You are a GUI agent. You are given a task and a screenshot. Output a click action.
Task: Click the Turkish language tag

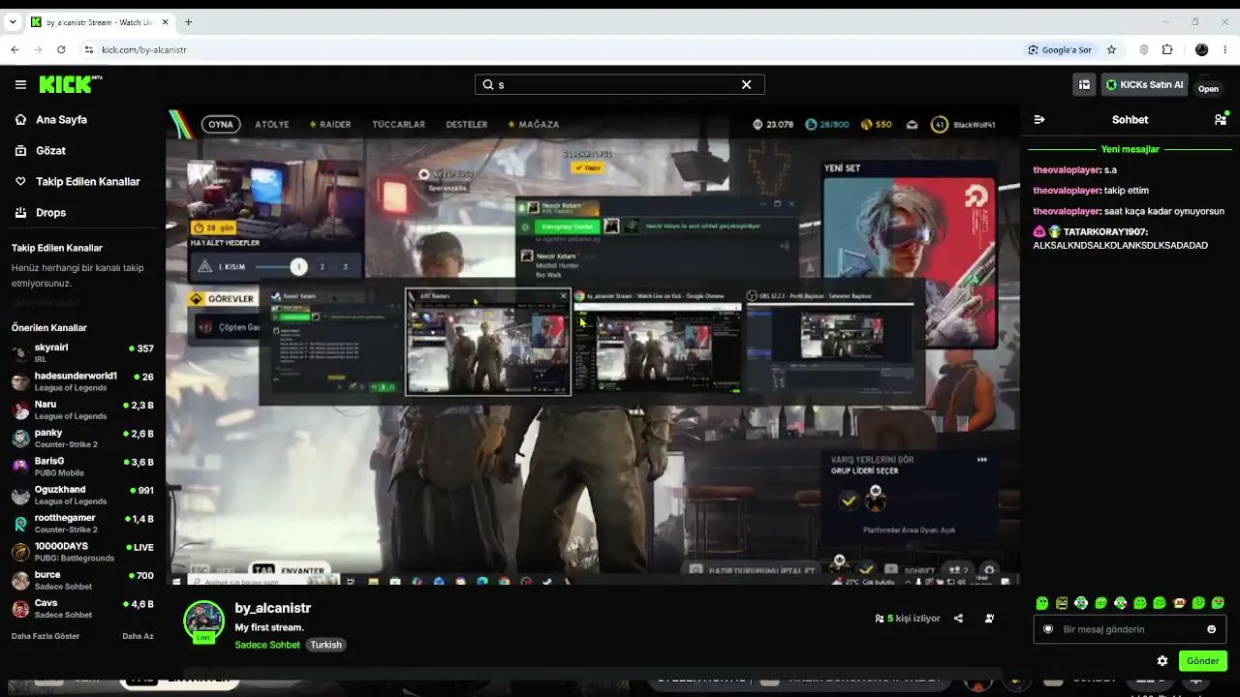(x=325, y=645)
